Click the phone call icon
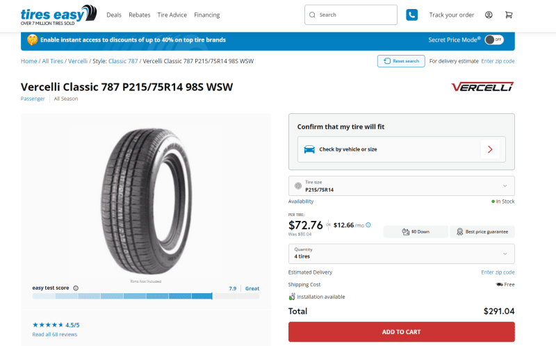Image resolution: width=556 pixels, height=346 pixels. point(411,15)
